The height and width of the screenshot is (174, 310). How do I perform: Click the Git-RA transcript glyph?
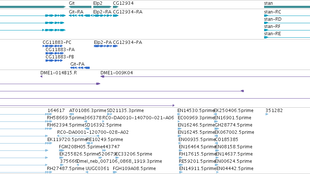click(x=81, y=16)
